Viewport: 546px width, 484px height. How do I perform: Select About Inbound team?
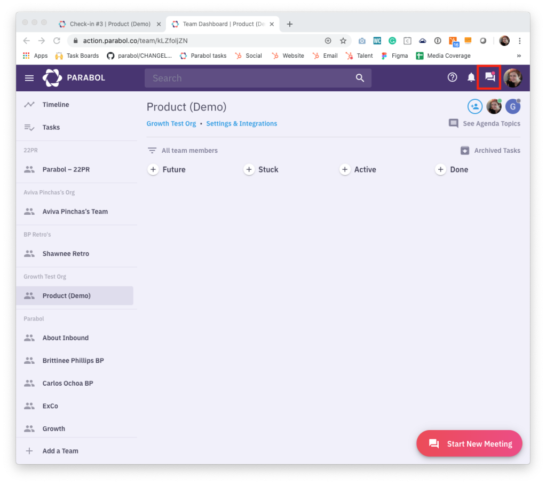coord(75,338)
